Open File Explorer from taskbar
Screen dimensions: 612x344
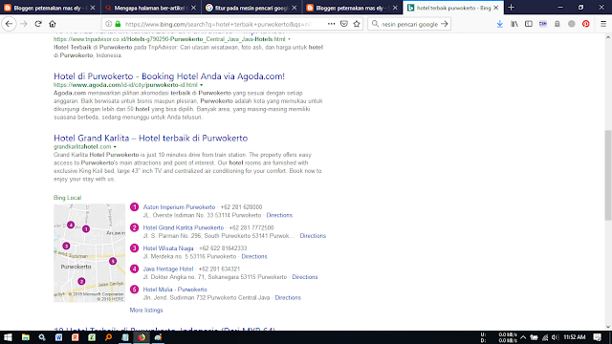(26, 337)
